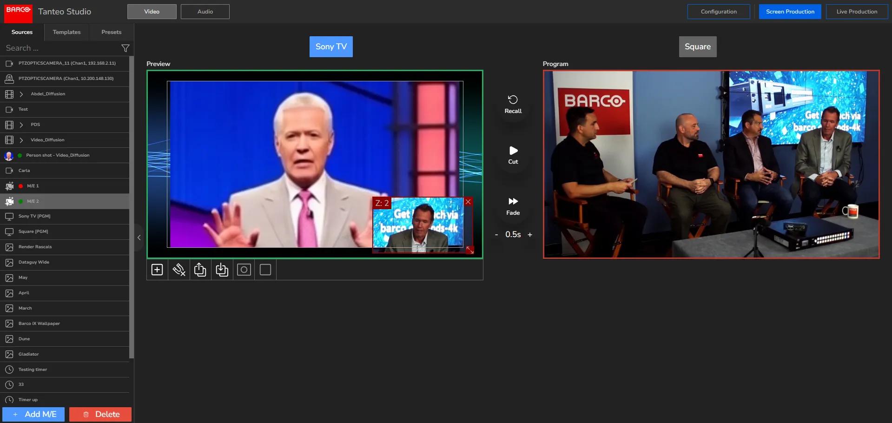Expand the Abdel_Diffusion source group

pyautogui.click(x=21, y=94)
